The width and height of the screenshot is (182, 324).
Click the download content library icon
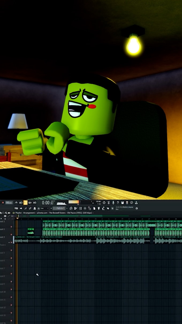[136, 202]
